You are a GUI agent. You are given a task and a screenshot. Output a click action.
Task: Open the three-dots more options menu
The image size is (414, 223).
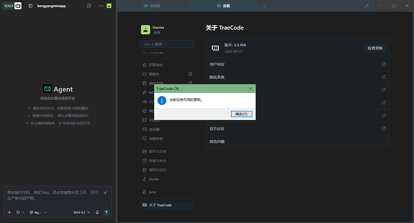[x=101, y=6]
